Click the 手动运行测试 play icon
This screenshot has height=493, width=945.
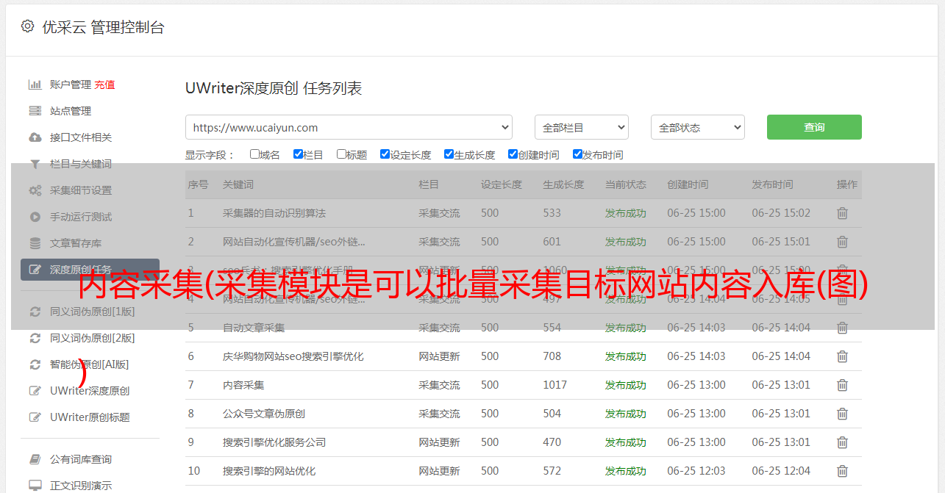click(x=35, y=217)
